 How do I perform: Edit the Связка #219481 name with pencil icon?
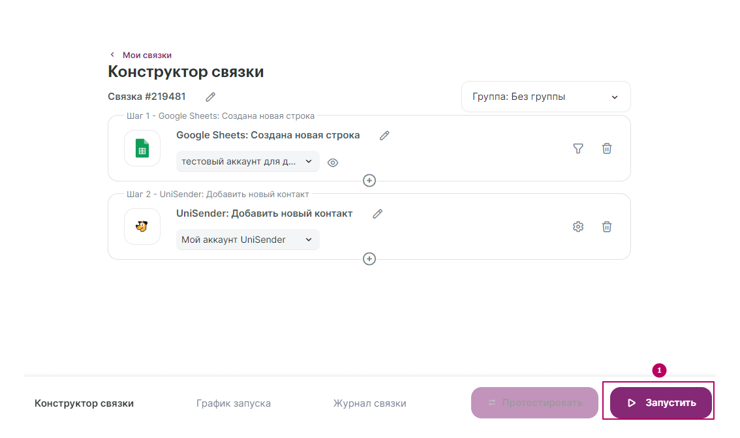211,97
